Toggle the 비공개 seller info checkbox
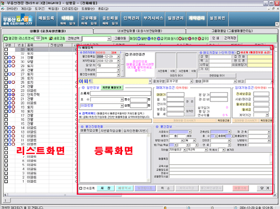 point(238,52)
